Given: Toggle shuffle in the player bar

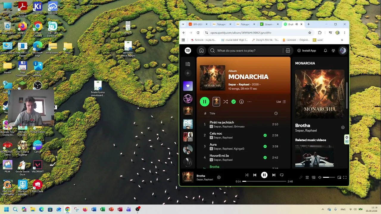Looking at the screenshot, I should pyautogui.click(x=246, y=175).
